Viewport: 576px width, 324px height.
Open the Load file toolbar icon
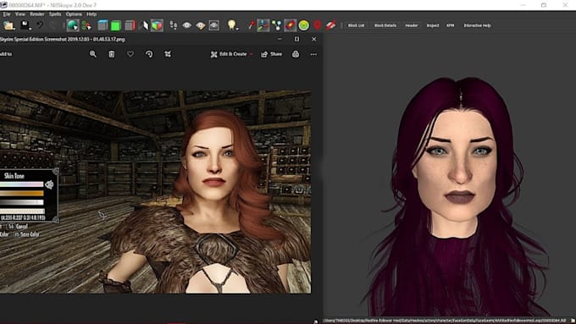click(8, 25)
